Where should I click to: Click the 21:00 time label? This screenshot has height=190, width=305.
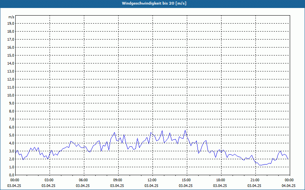pyautogui.click(x=255, y=180)
